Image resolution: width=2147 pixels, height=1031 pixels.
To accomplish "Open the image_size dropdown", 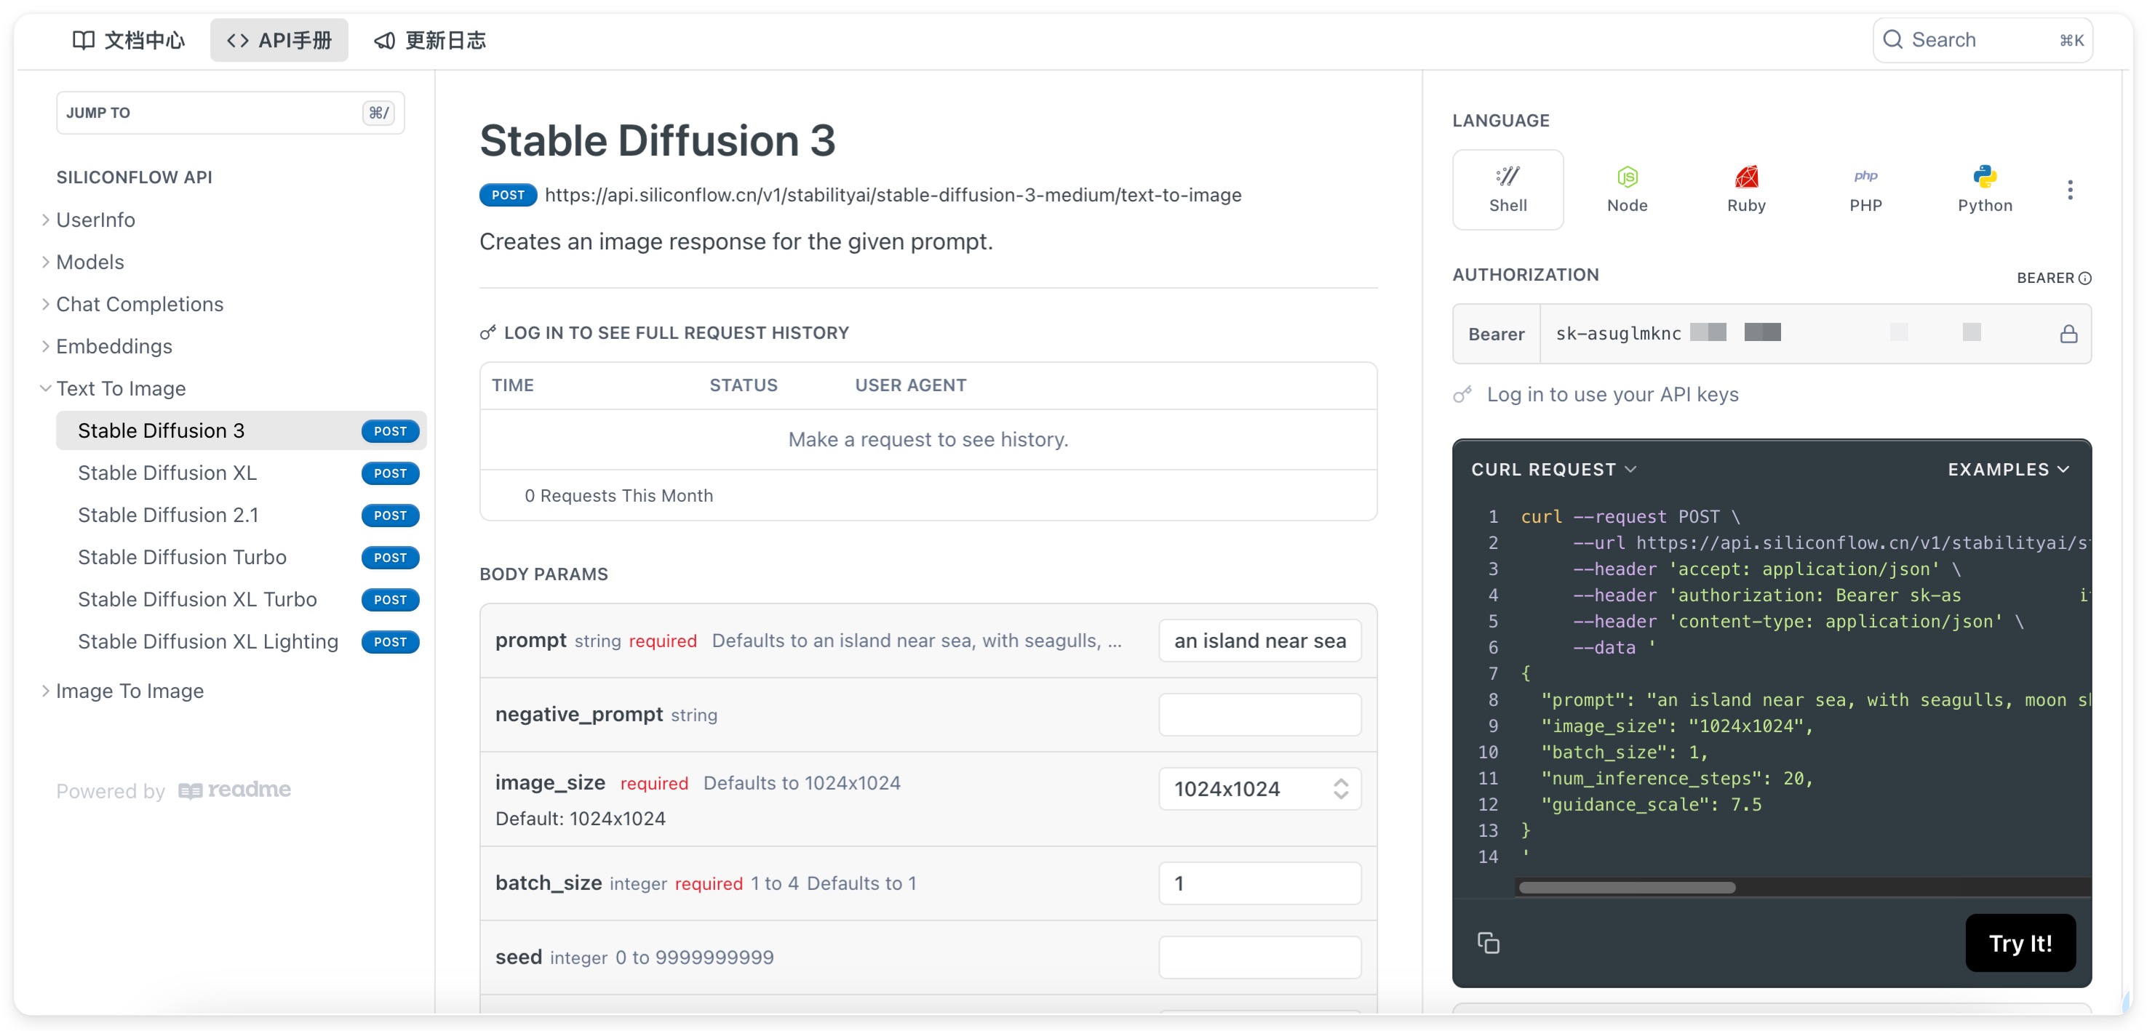I will 1259,788.
